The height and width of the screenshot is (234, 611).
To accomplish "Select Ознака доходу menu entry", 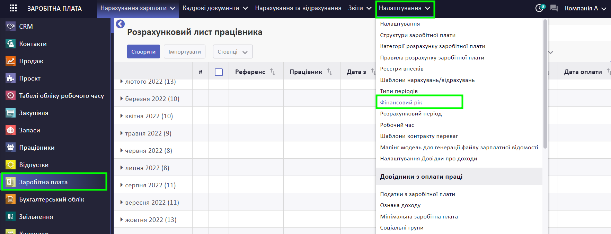I will tap(400, 205).
